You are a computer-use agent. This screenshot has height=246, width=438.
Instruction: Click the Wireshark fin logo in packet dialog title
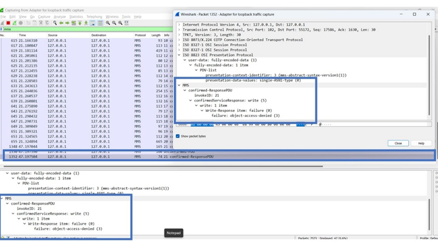coord(177,14)
